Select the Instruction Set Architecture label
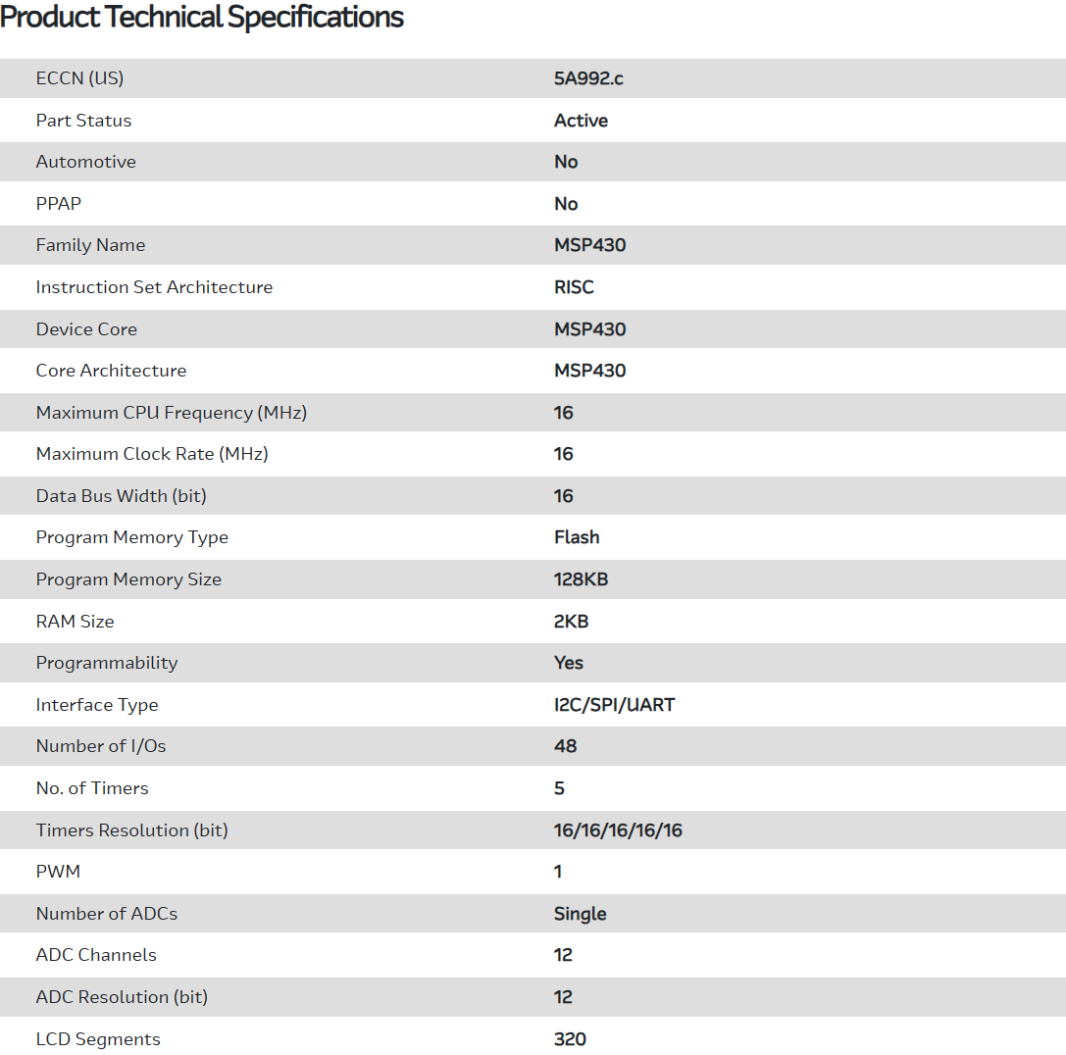Viewport: 1066px width, 1055px height. click(154, 287)
